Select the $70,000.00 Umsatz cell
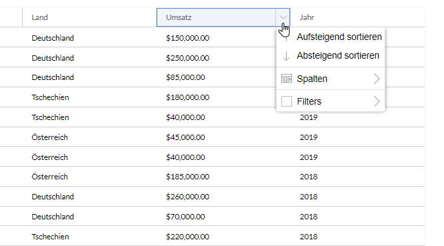Screen dimensions: 444x246 click(x=185, y=217)
